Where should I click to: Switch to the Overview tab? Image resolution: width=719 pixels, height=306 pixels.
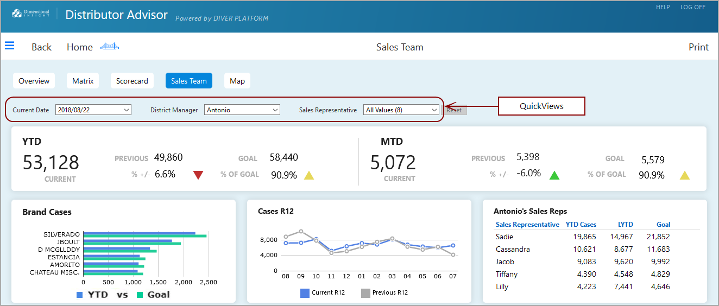coord(34,81)
